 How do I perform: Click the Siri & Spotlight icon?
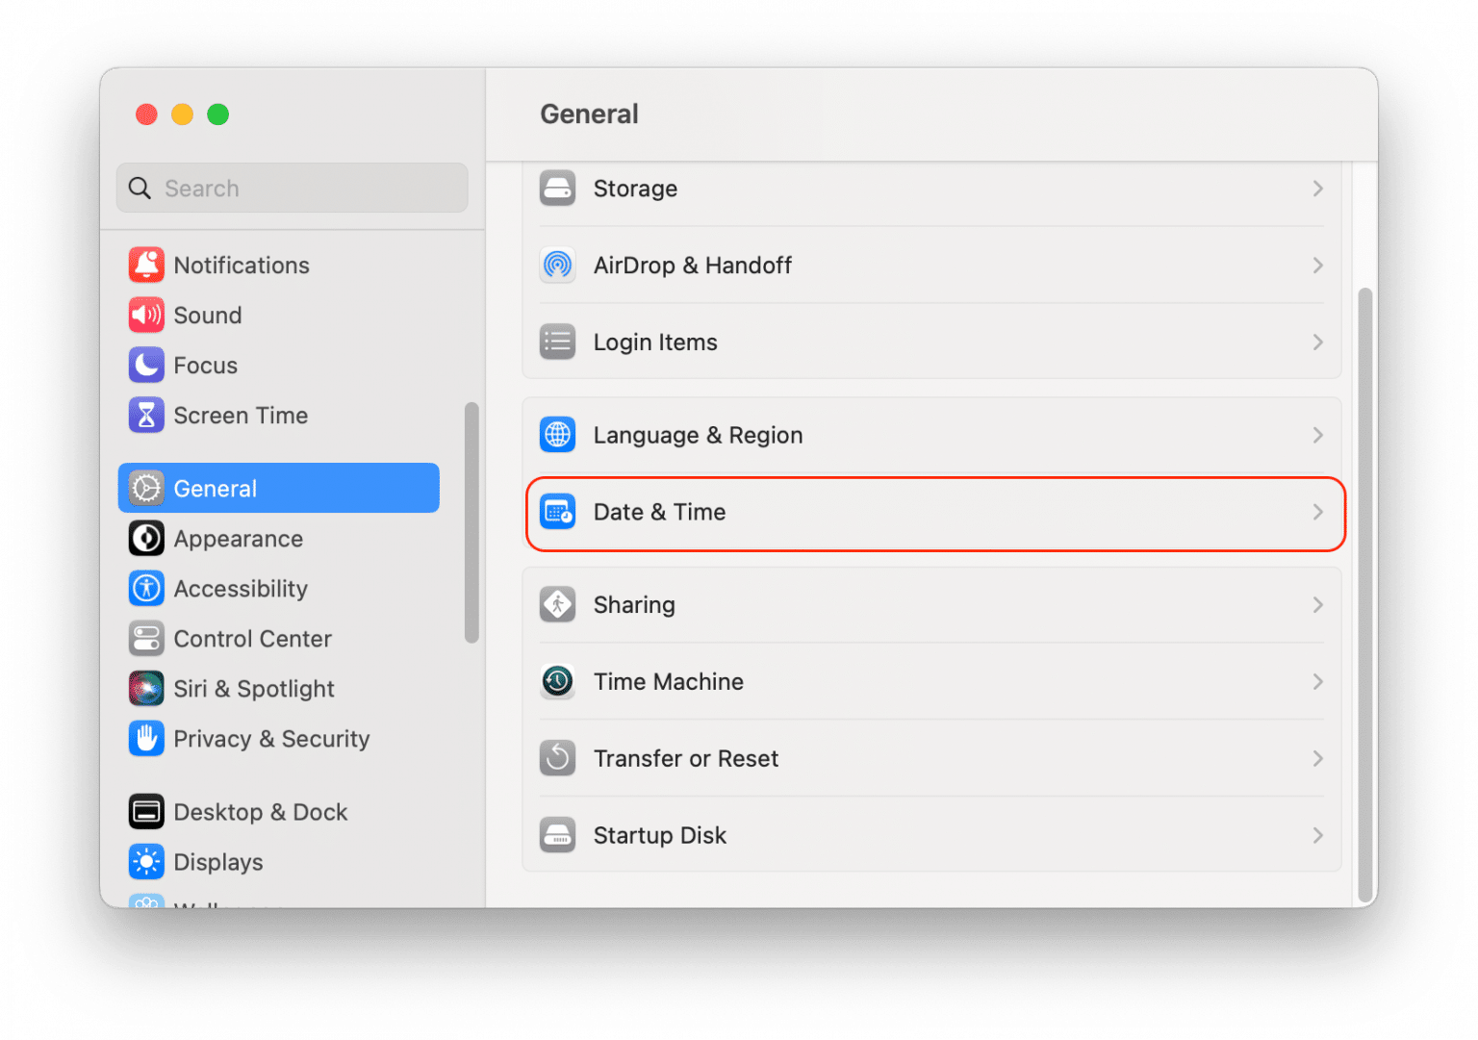[x=146, y=688]
